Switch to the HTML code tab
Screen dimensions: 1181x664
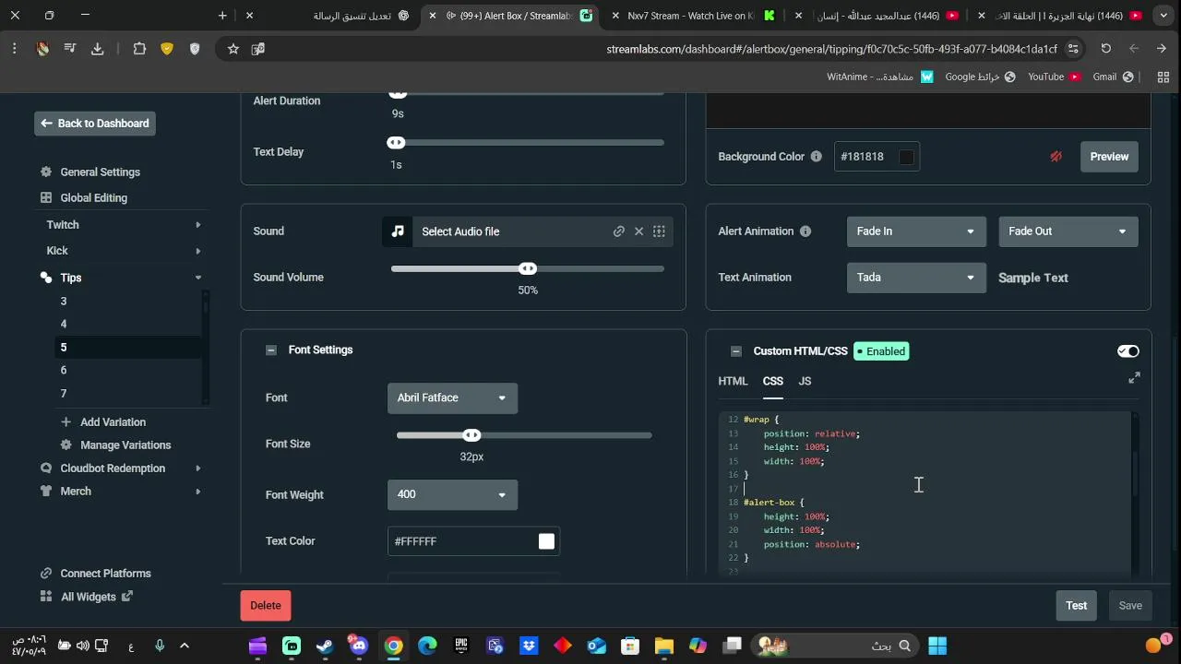click(x=733, y=381)
